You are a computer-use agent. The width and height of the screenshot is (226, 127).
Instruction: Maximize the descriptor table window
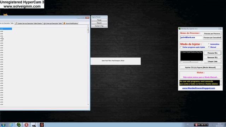click(83, 18)
